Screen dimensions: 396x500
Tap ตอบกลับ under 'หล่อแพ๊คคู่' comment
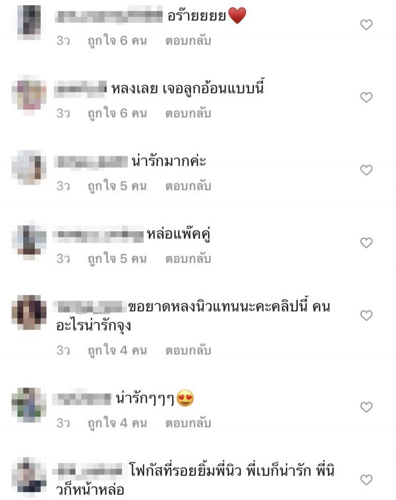point(188,259)
